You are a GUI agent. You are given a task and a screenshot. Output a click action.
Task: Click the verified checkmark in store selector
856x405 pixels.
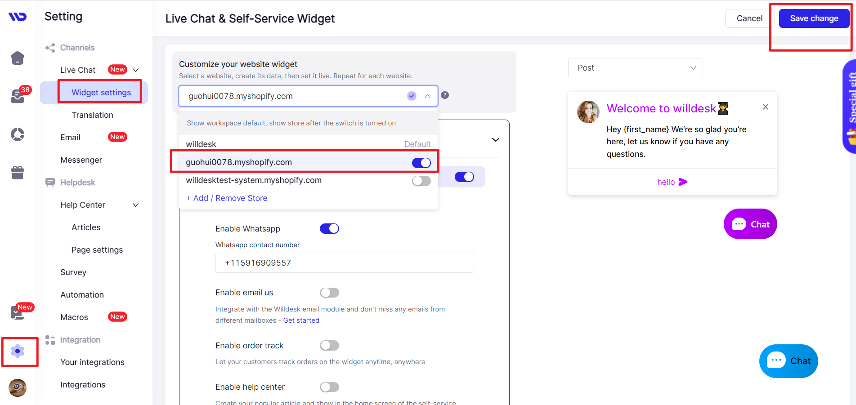[x=412, y=96]
